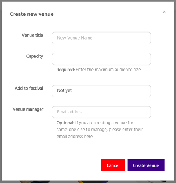Image resolution: width=176 pixels, height=183 pixels.
Task: Click the Venue title label
Action: click(33, 35)
